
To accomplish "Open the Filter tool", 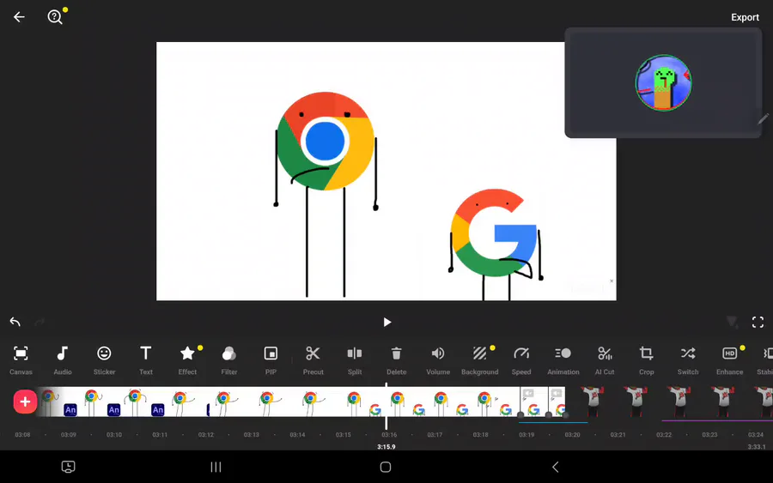I will click(228, 360).
